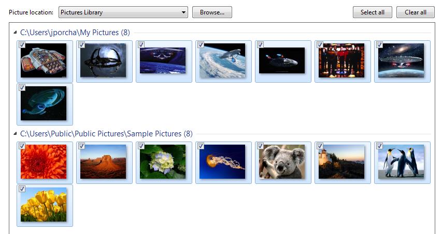Image resolution: width=442 pixels, height=234 pixels.
Task: Select the jellyfish thumbnail
Action: tap(222, 162)
